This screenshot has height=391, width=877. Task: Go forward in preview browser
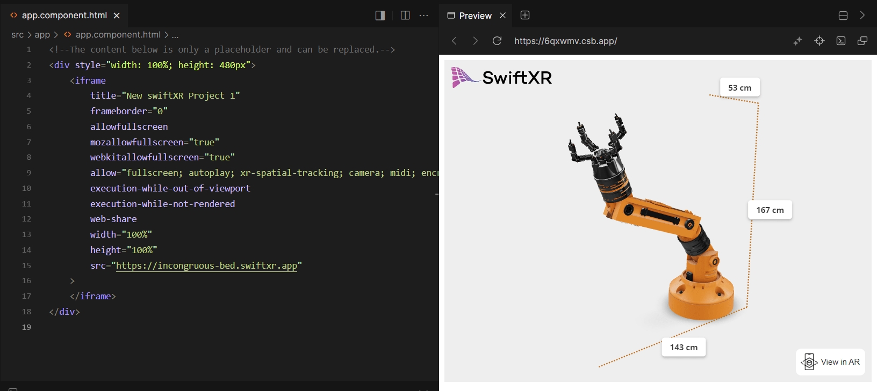475,41
